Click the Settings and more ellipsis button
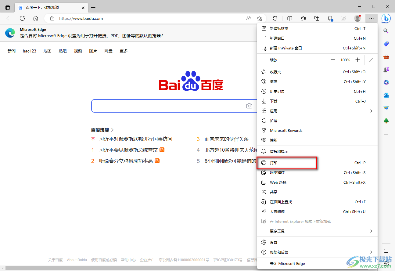 pos(371,18)
